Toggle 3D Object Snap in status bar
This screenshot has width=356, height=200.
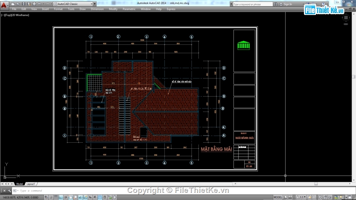75,197
